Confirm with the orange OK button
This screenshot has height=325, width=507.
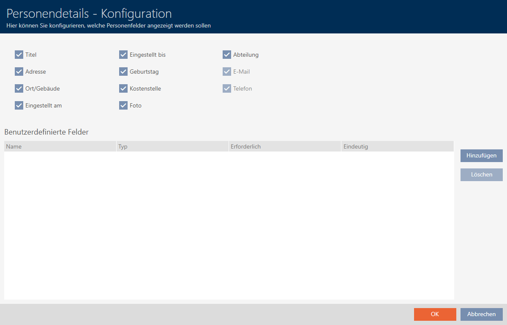pos(435,314)
